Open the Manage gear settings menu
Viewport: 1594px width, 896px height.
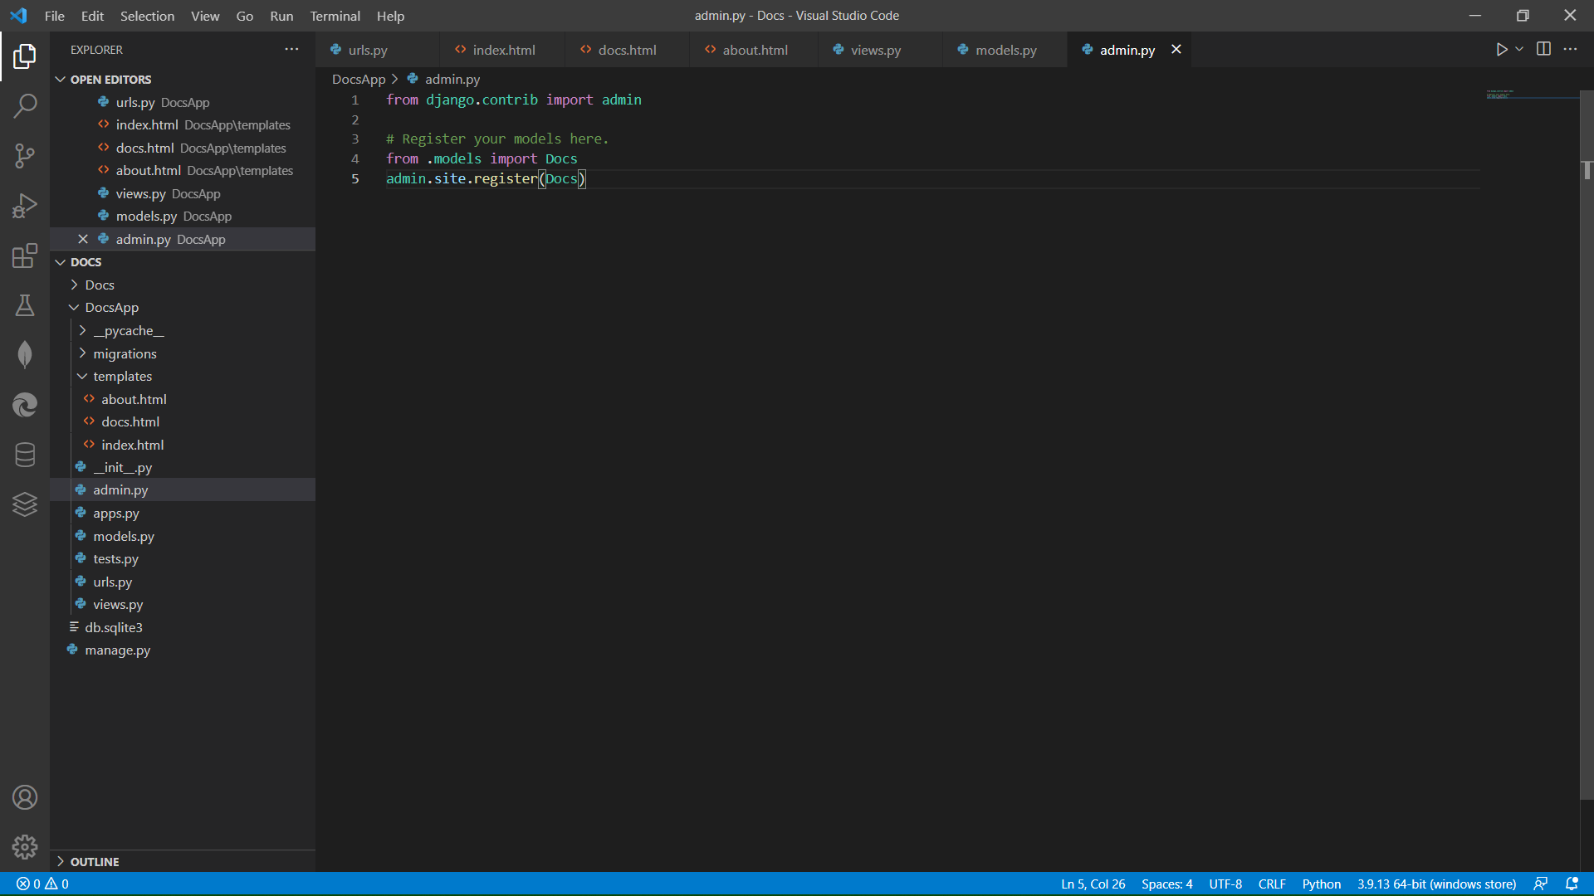25,846
